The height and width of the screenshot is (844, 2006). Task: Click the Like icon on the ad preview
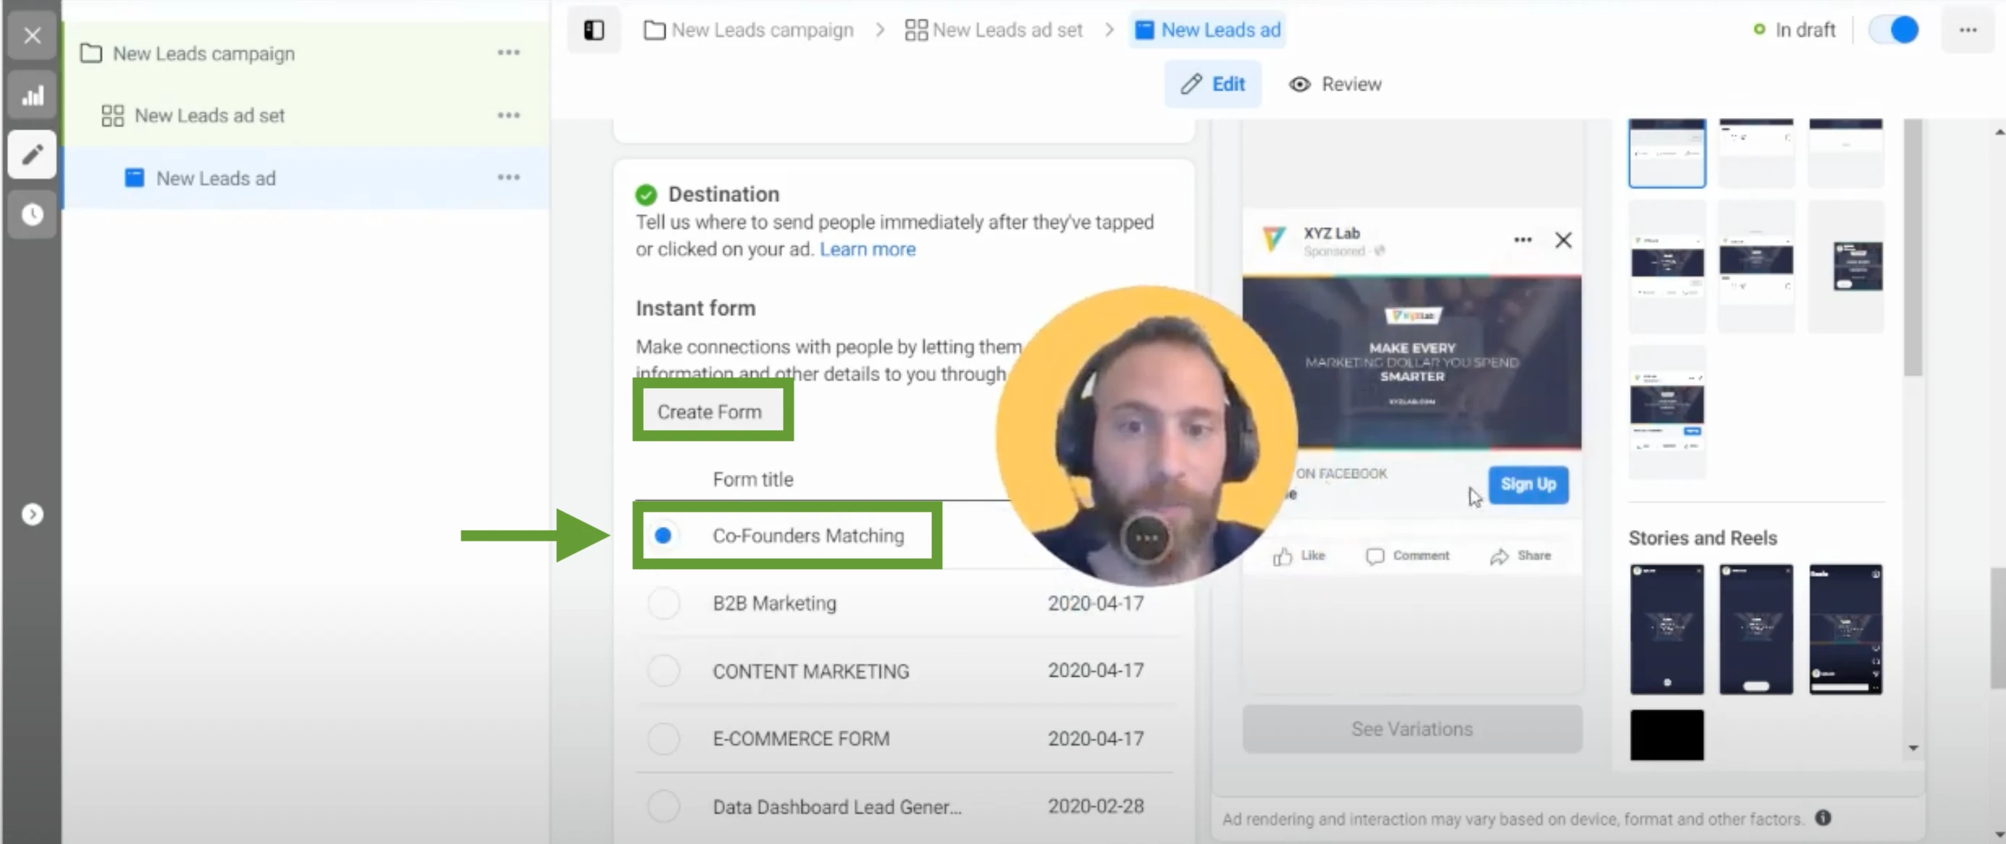(1283, 555)
